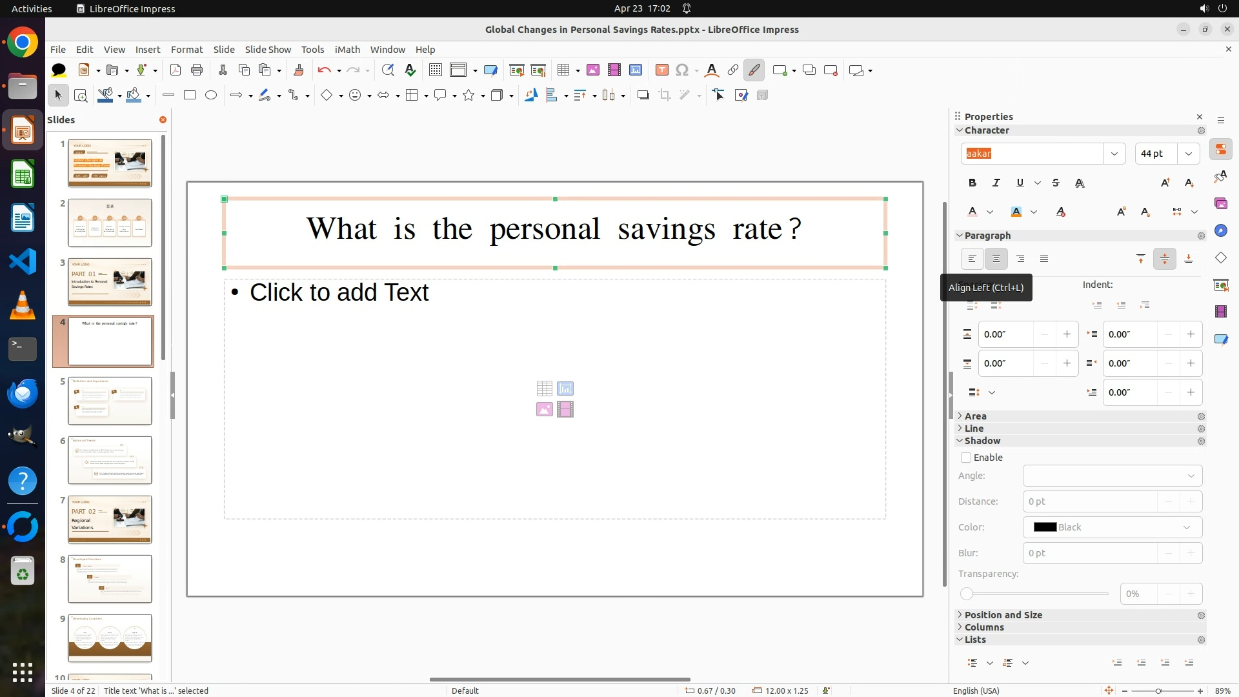Click the Insert Special Character omega icon
This screenshot has height=697, width=1239.
pos(682,70)
